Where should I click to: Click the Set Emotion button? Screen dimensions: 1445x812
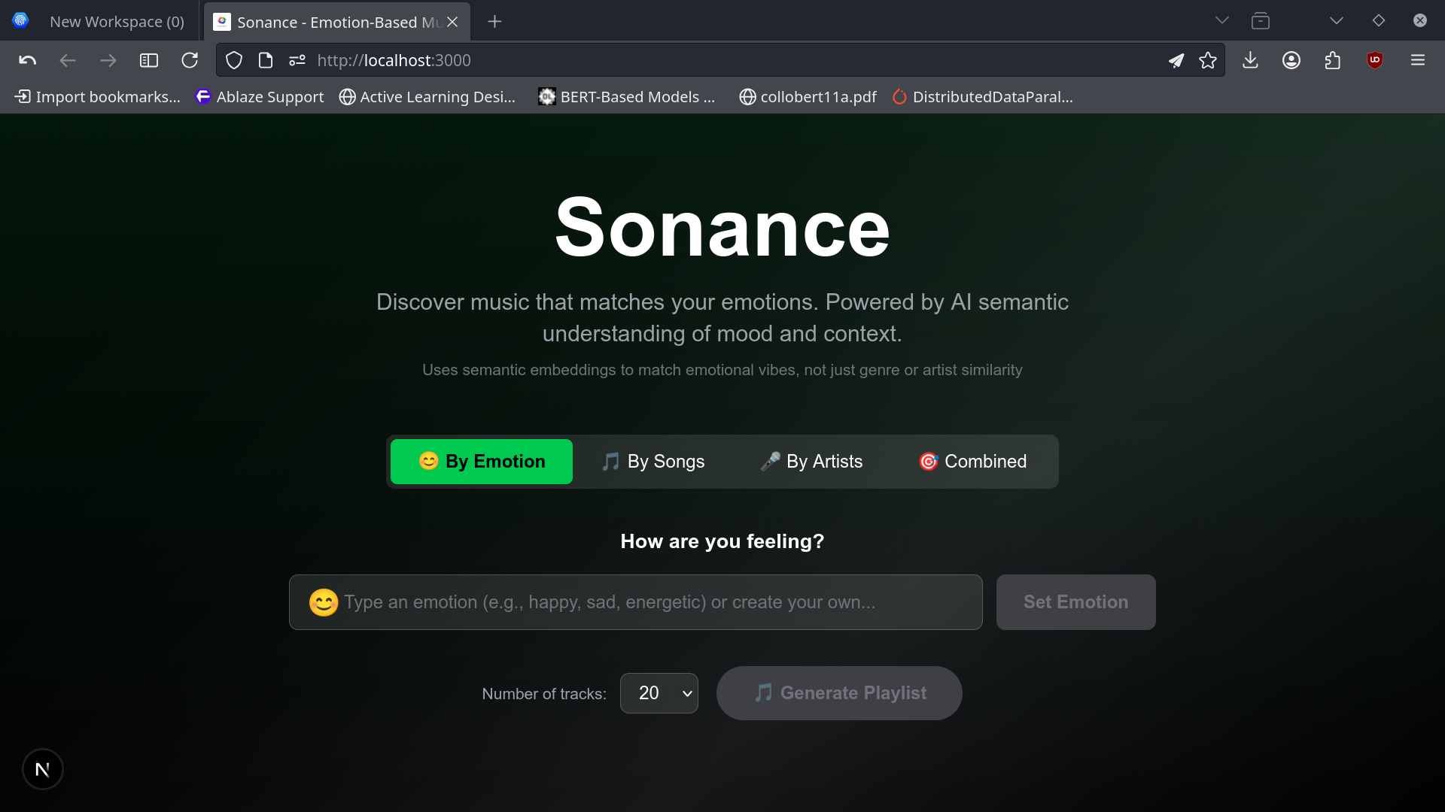[x=1075, y=602]
